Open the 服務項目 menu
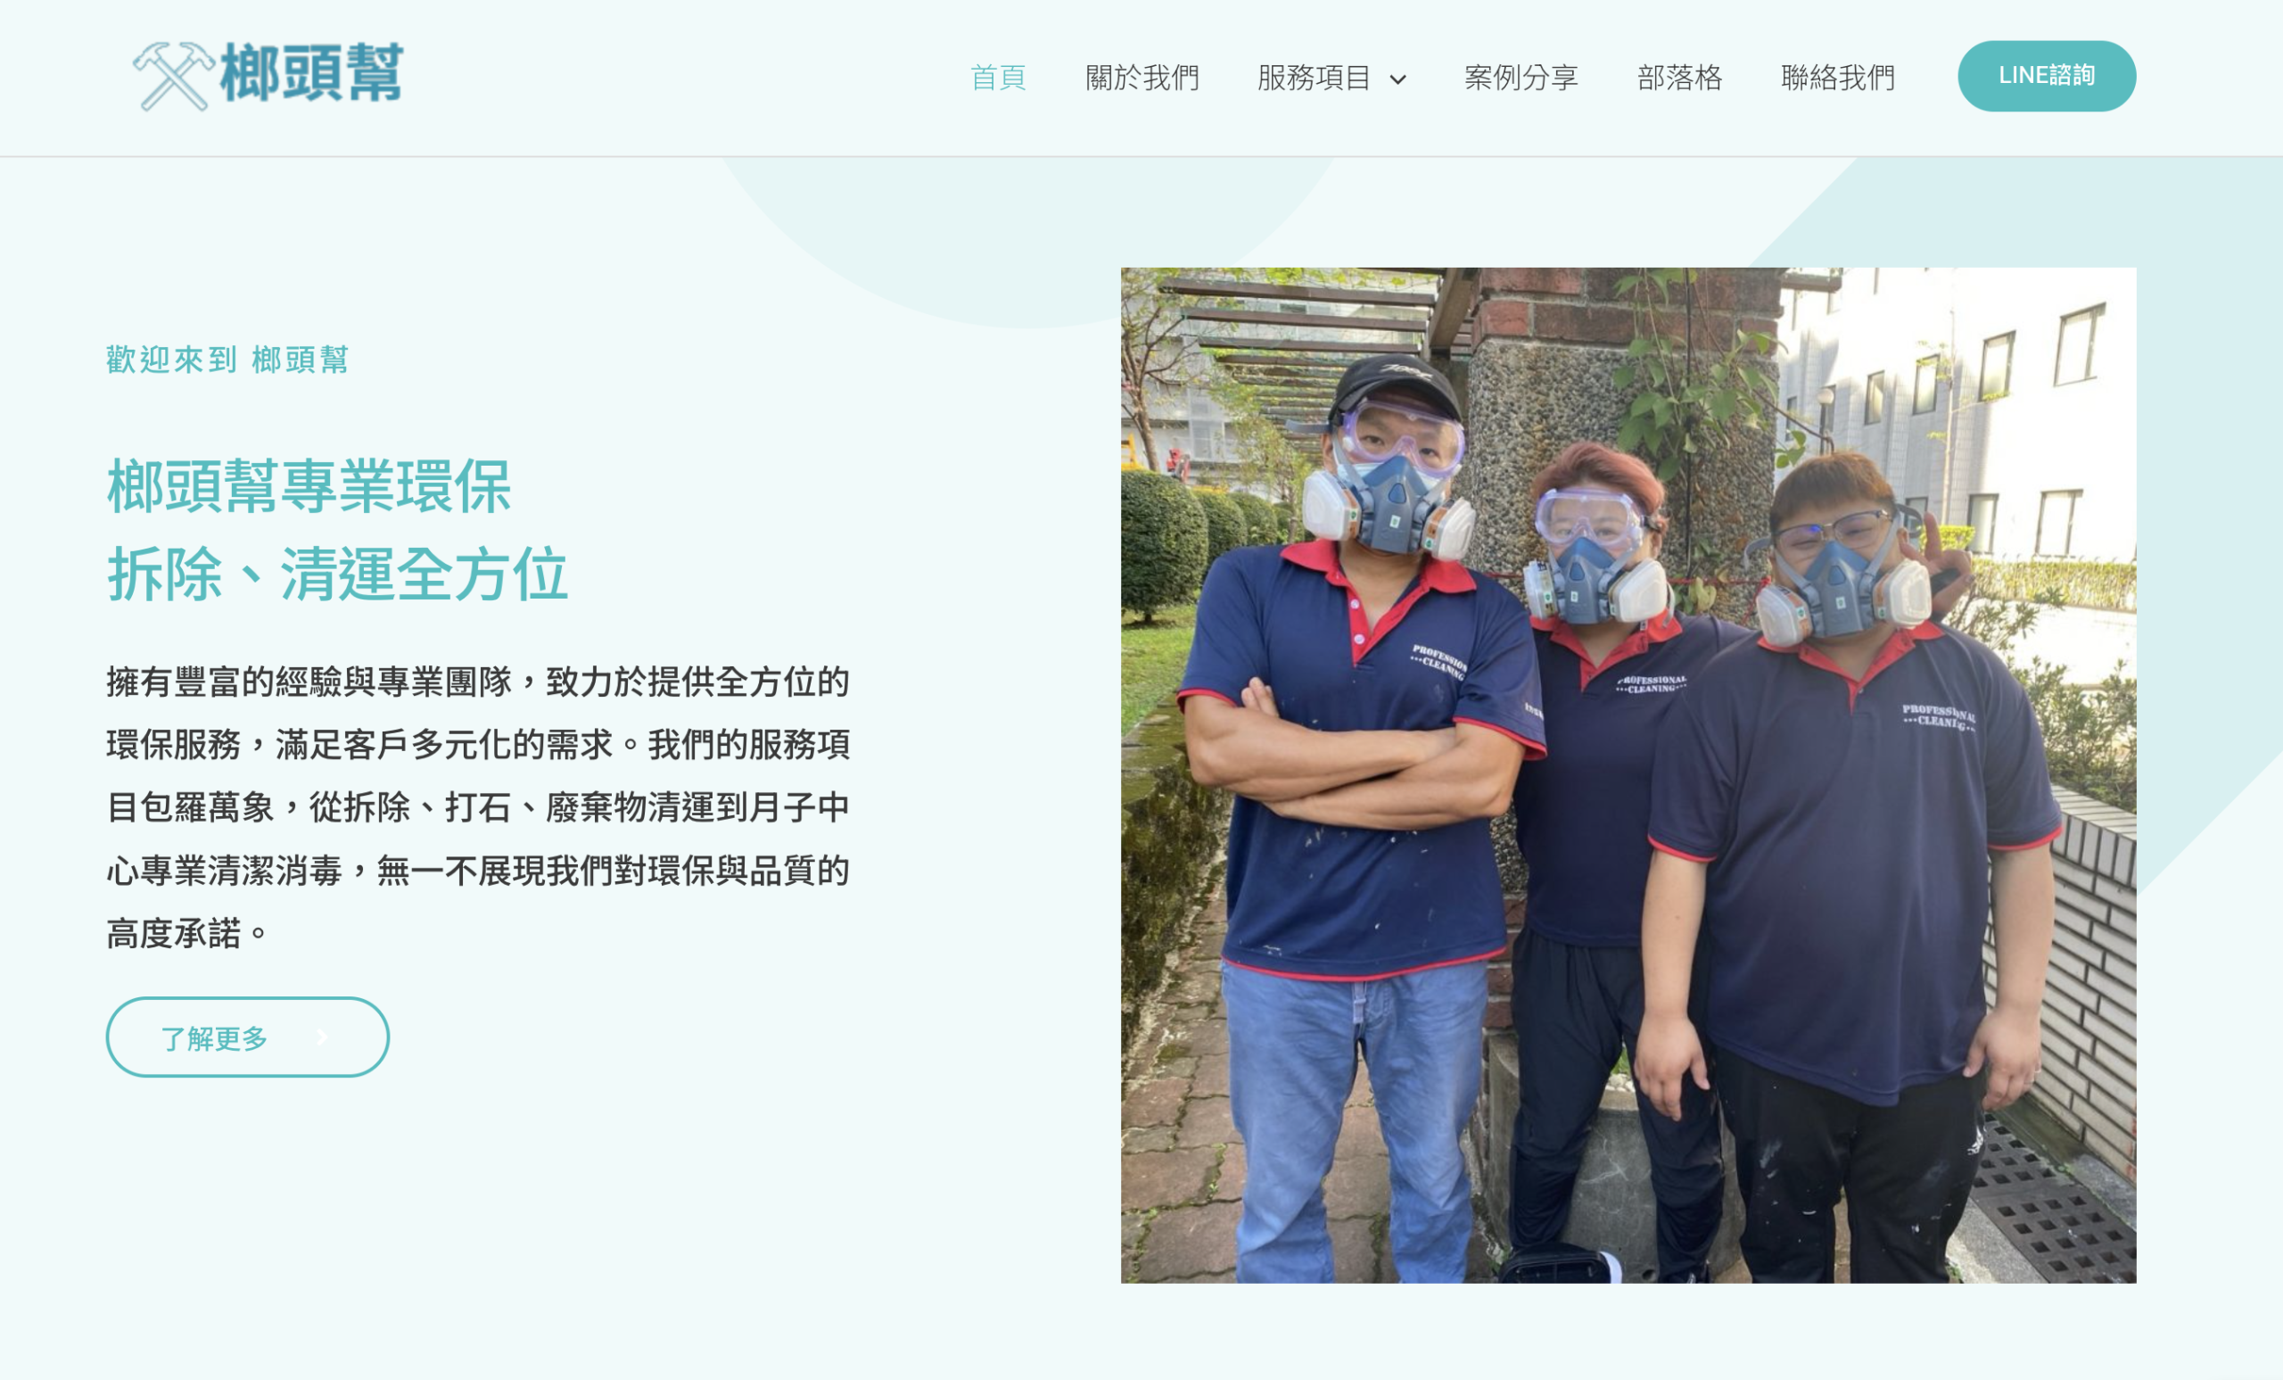The image size is (2283, 1380). coord(1314,77)
